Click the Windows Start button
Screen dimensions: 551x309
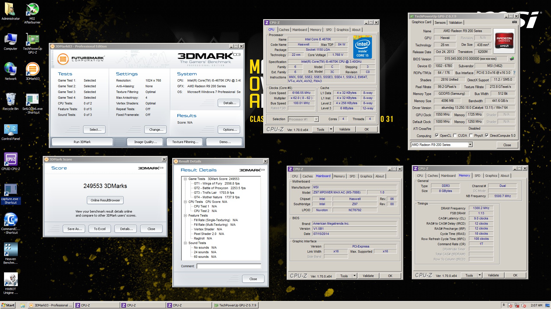[x=8, y=305]
